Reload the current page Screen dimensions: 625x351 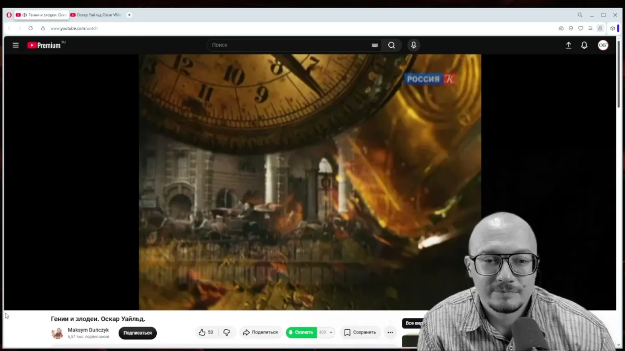tap(30, 28)
